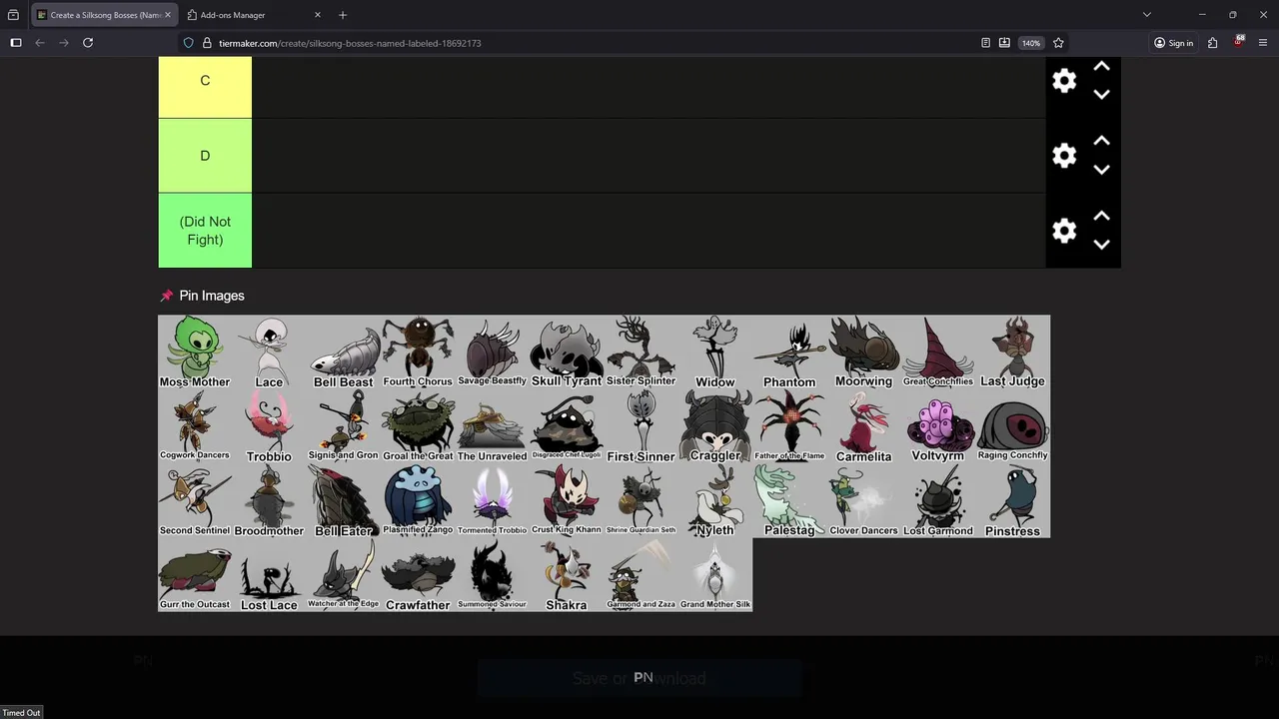1279x719 pixels.
Task: Click the light green D tier label
Action: coord(205,156)
